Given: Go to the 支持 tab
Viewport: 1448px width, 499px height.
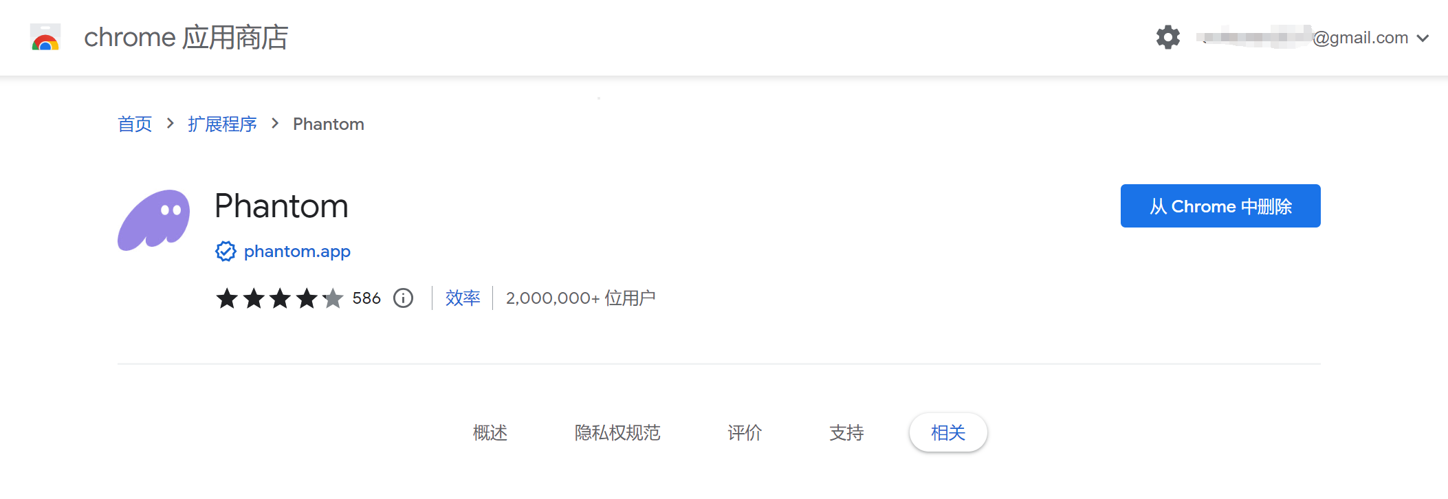Looking at the screenshot, I should pos(846,432).
